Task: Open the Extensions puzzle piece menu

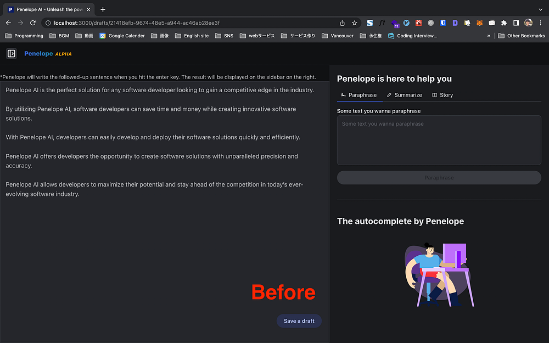Action: (x=504, y=23)
